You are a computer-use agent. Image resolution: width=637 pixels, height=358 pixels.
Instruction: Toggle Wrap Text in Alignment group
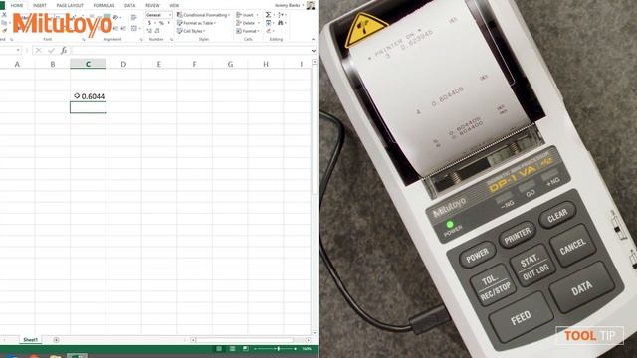[133, 17]
